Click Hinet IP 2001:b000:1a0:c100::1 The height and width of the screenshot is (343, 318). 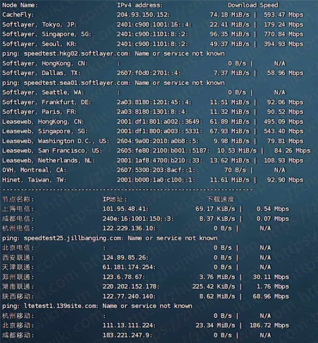pos(156,180)
